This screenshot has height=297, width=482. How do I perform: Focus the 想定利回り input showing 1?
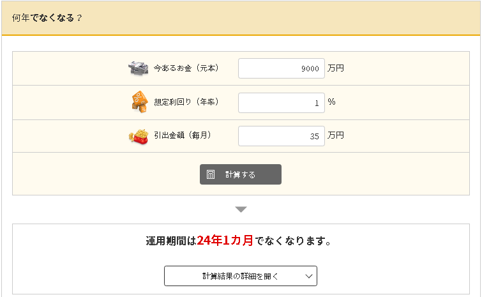281,102
